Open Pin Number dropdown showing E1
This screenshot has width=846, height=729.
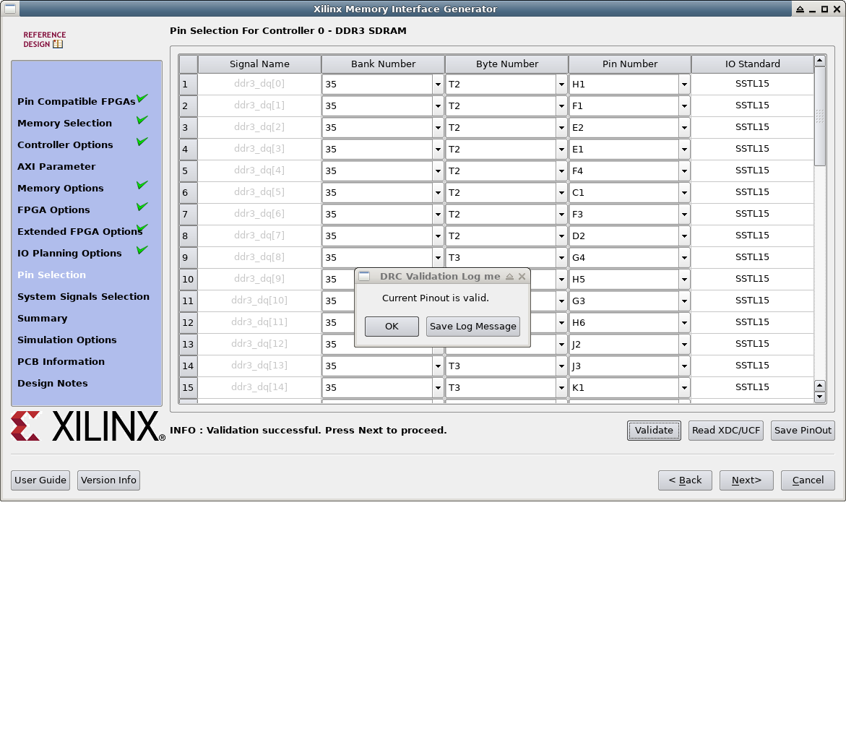point(684,149)
